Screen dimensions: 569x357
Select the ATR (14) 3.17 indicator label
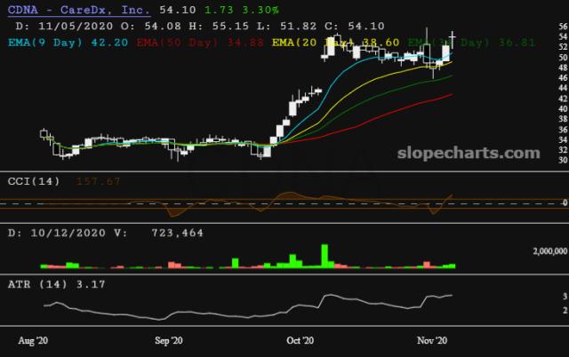click(x=57, y=284)
